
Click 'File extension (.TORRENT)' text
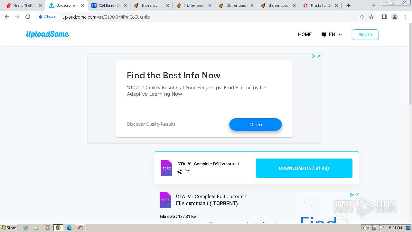coord(207,204)
